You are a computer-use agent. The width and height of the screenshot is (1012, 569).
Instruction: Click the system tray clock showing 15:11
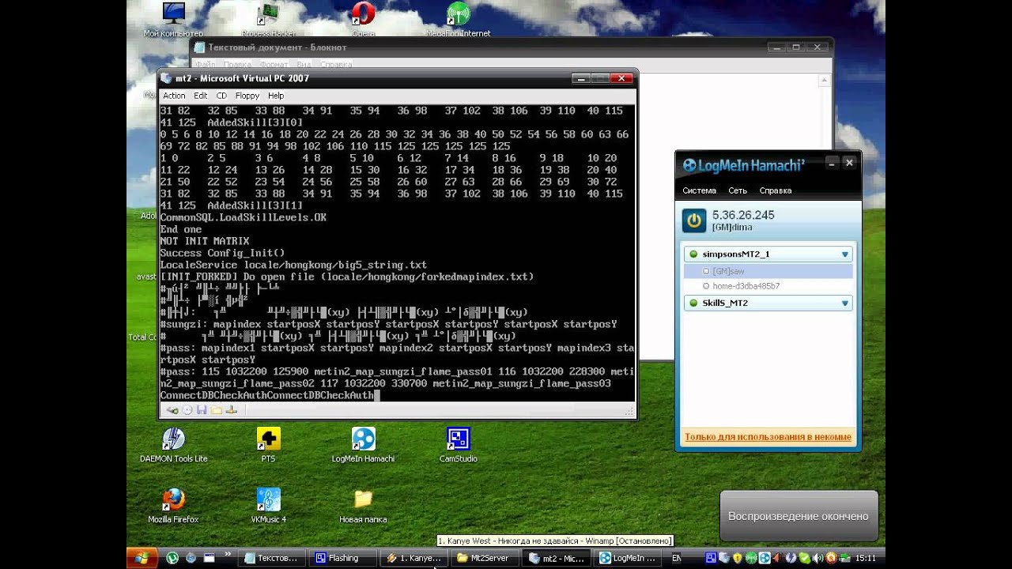(865, 558)
